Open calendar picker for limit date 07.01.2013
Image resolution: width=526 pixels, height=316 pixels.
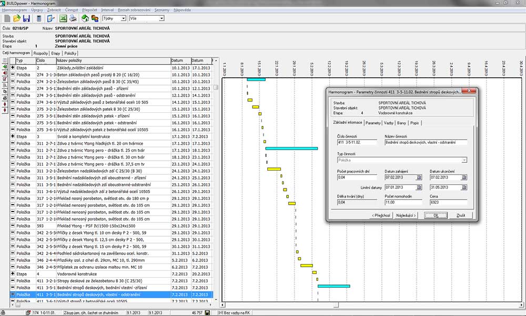(x=419, y=187)
